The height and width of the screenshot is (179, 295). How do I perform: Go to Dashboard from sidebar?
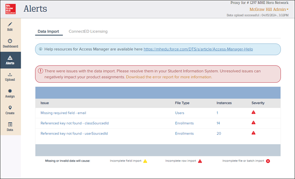(x=10, y=43)
